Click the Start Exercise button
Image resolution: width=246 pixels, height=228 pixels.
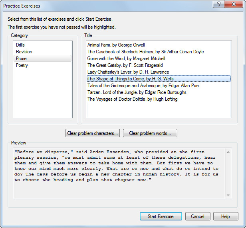click(161, 216)
